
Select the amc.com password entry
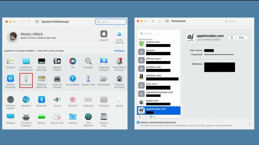pos(158,86)
